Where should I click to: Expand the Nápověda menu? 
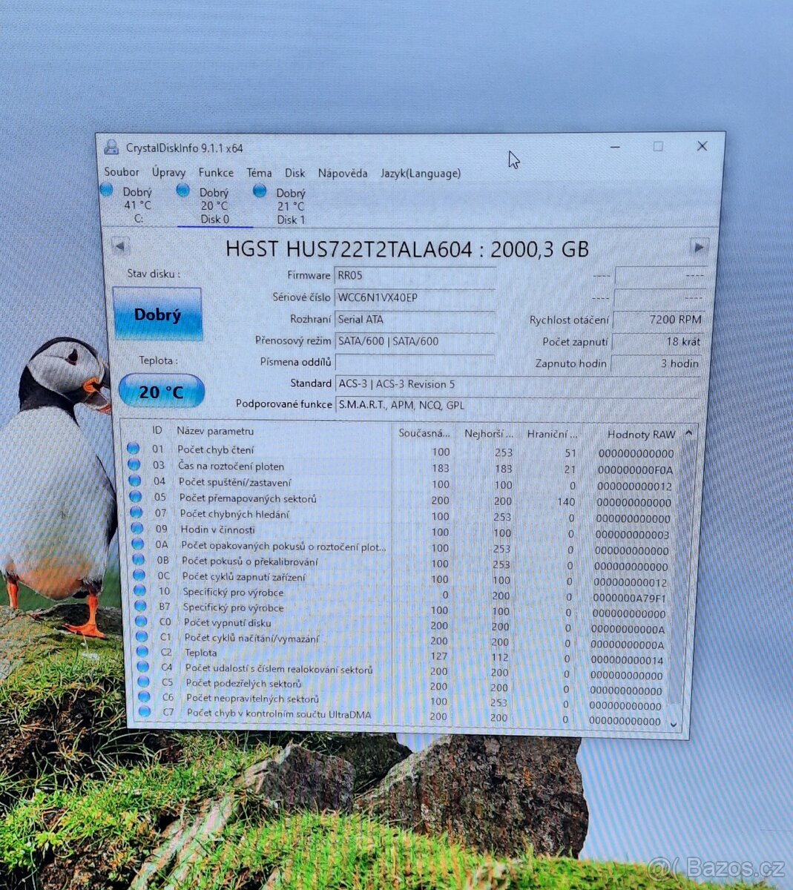(x=343, y=174)
